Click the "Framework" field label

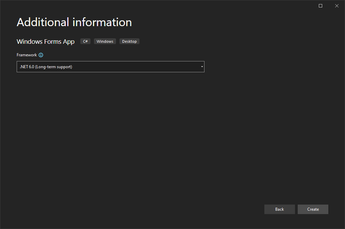(x=27, y=55)
